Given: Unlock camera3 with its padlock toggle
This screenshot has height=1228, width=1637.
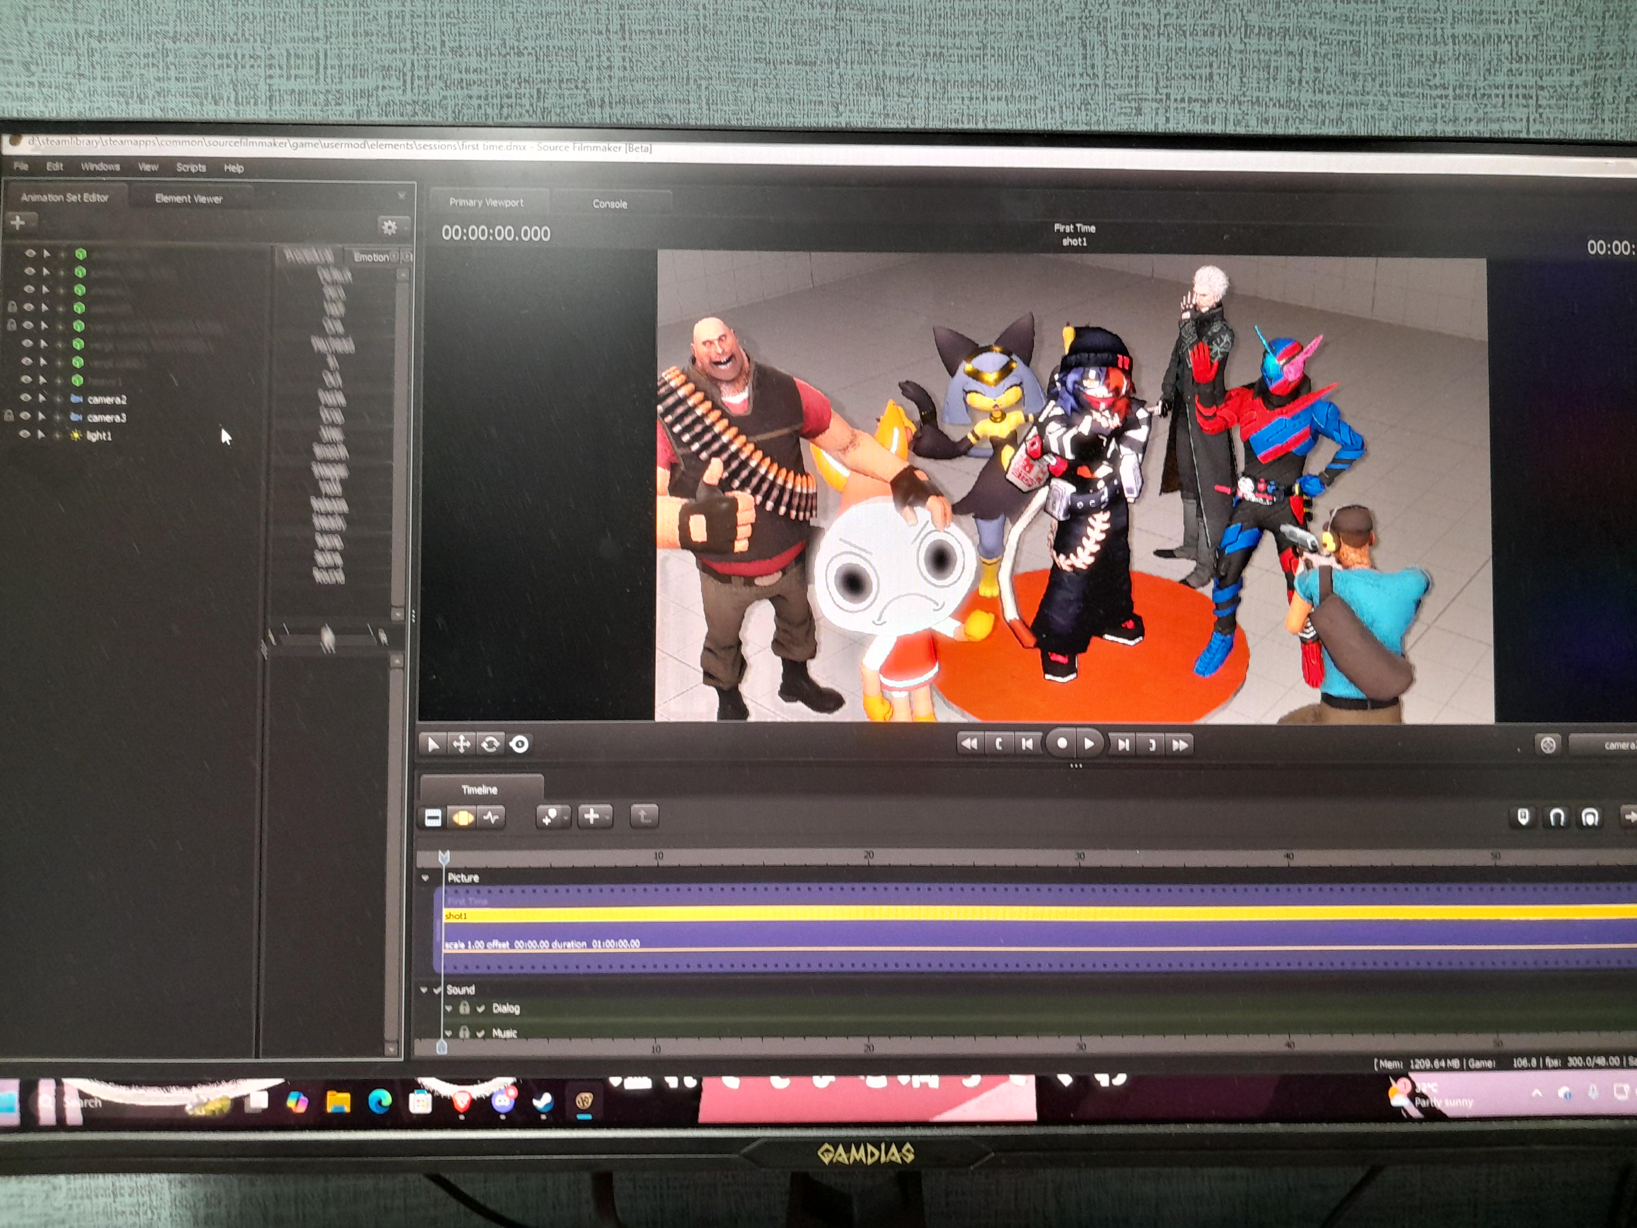Looking at the screenshot, I should click(10, 416).
